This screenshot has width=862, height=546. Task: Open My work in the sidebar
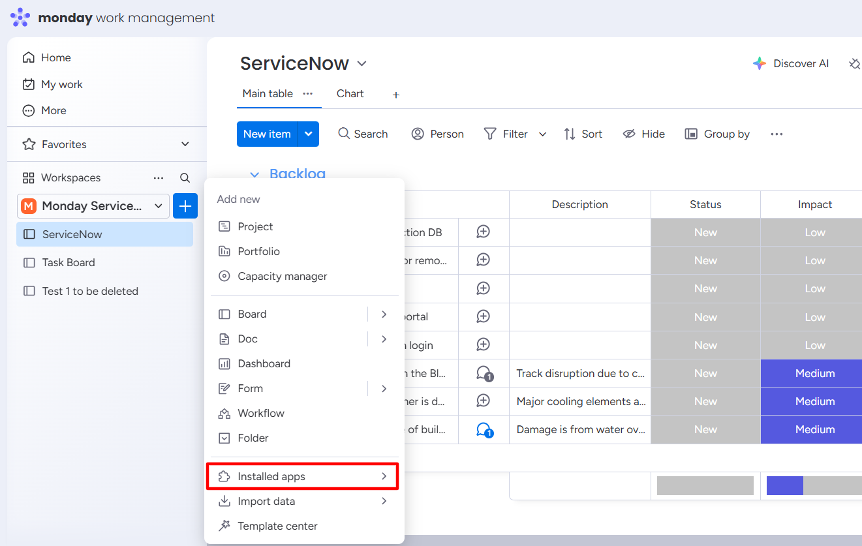coord(53,84)
